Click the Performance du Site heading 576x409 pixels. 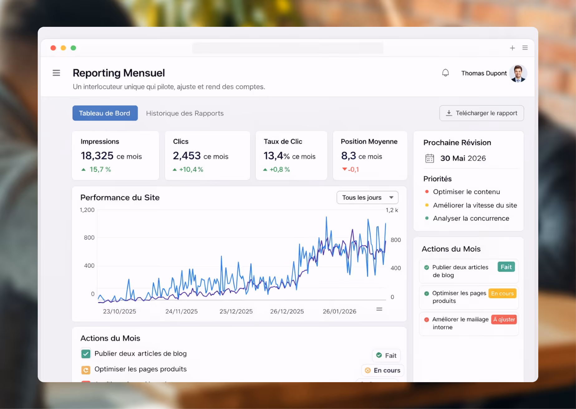tap(120, 197)
